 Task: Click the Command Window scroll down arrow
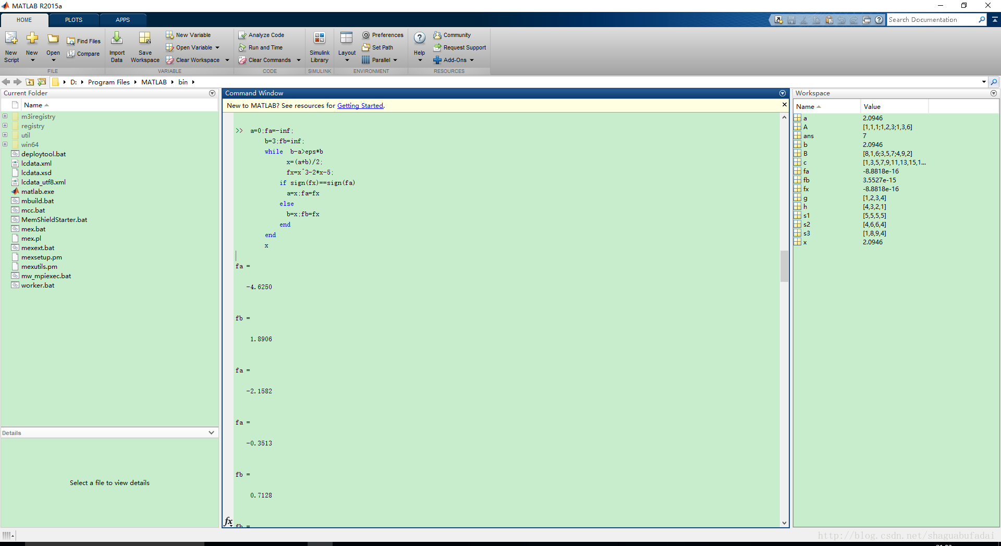[x=784, y=523]
